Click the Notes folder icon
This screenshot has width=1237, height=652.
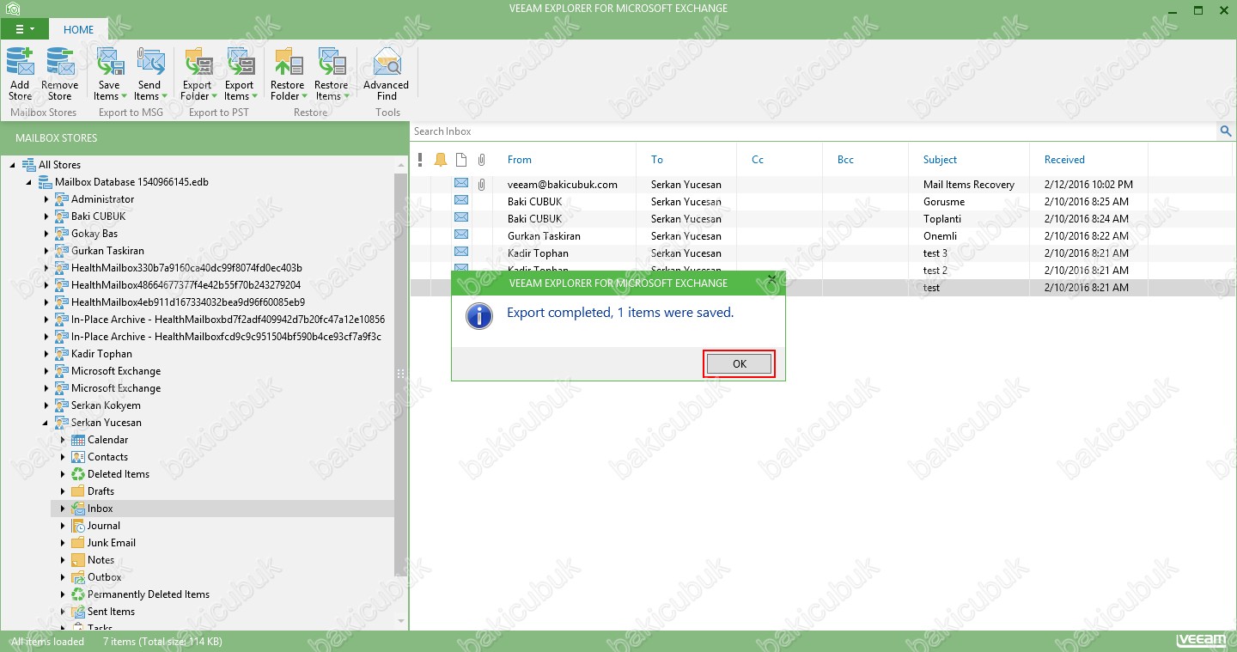click(78, 560)
